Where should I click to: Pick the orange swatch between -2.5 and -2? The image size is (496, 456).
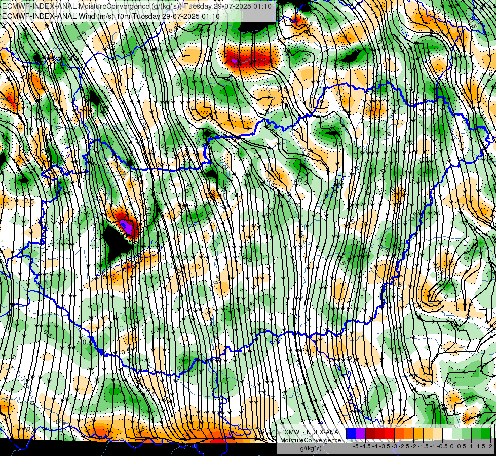409,434
